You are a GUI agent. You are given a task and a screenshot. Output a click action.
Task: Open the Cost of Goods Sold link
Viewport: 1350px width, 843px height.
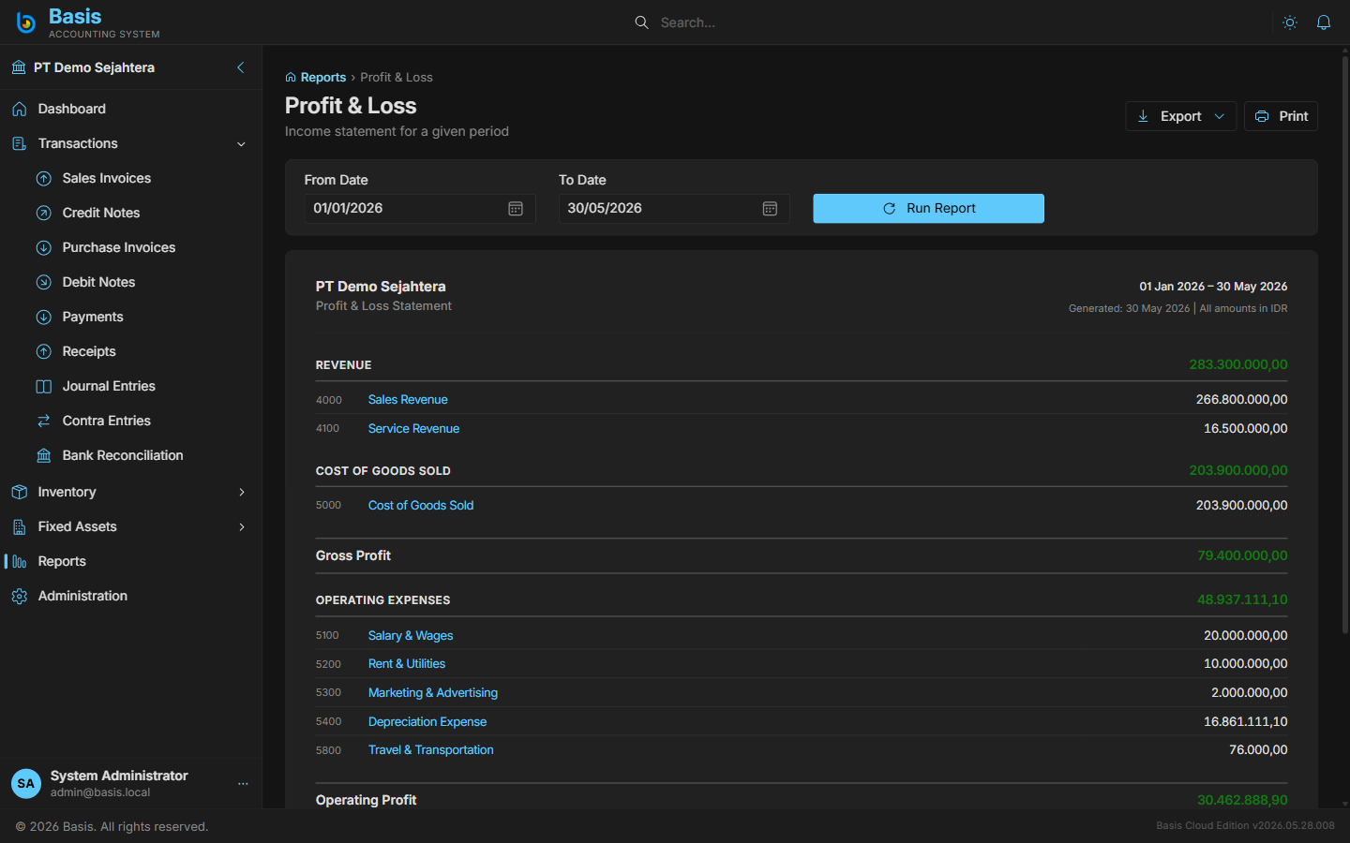click(421, 506)
